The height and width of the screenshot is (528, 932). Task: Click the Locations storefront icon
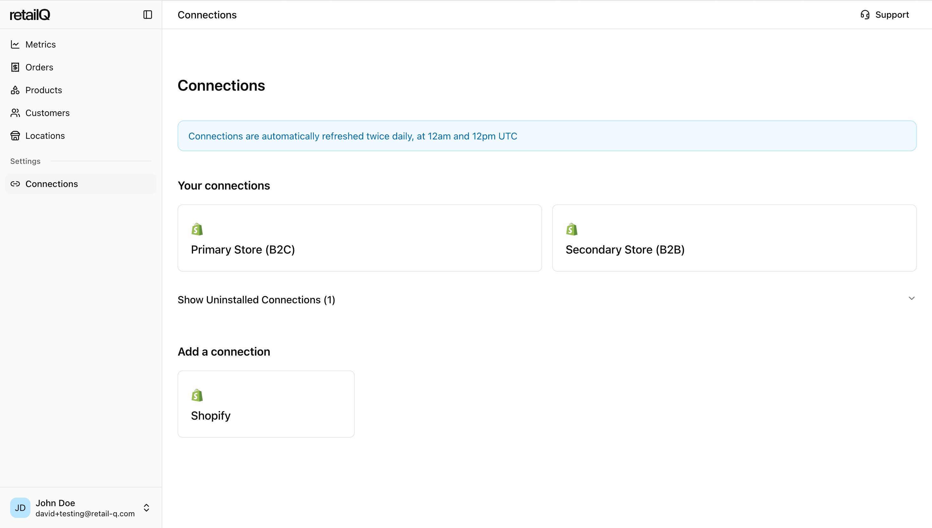15,136
